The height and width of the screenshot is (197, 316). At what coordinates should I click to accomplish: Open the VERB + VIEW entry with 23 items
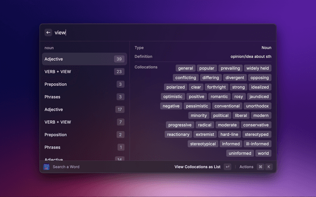click(x=84, y=72)
